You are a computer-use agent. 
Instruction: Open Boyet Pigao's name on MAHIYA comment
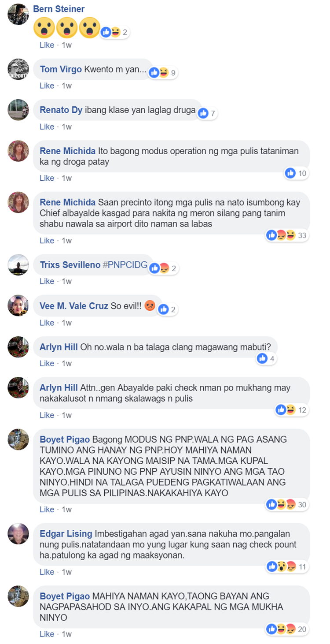click(65, 596)
